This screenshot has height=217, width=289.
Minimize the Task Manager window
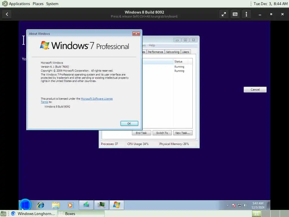coord(177,40)
